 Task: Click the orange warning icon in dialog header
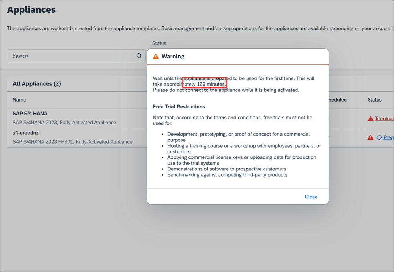[156, 57]
